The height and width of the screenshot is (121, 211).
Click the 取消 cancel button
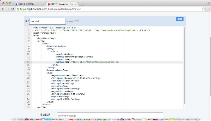(179, 19)
